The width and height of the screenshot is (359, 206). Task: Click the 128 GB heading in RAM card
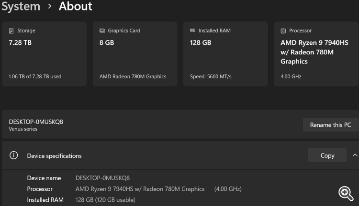(201, 42)
